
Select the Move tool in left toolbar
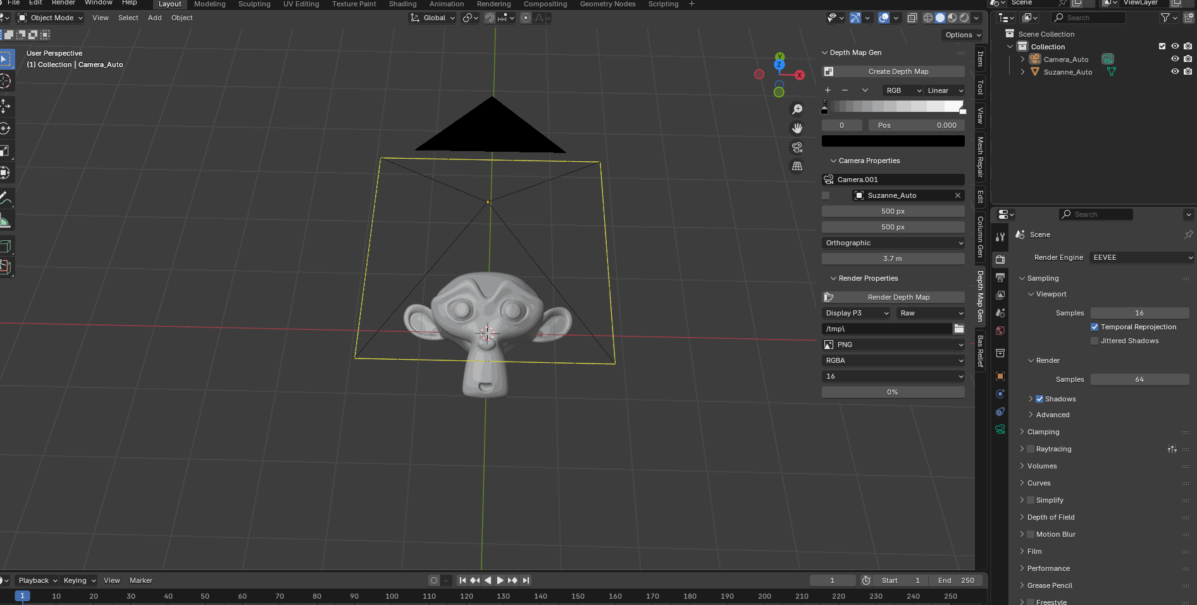tap(5, 106)
